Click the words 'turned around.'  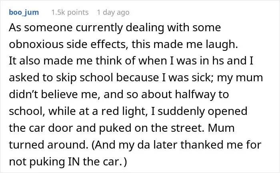[x=48, y=145]
